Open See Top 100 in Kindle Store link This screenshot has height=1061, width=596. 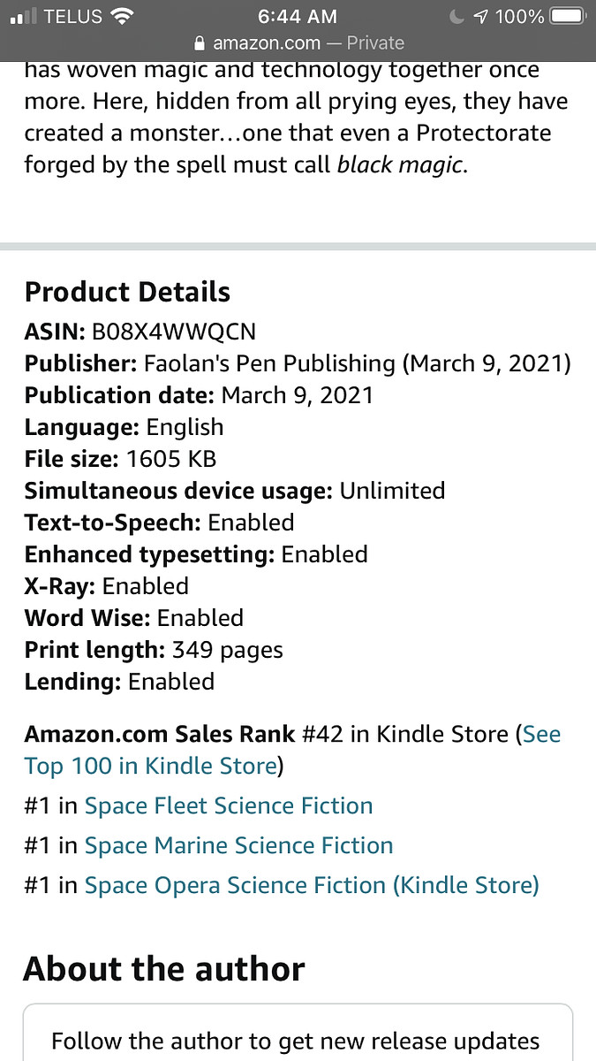[x=292, y=750]
